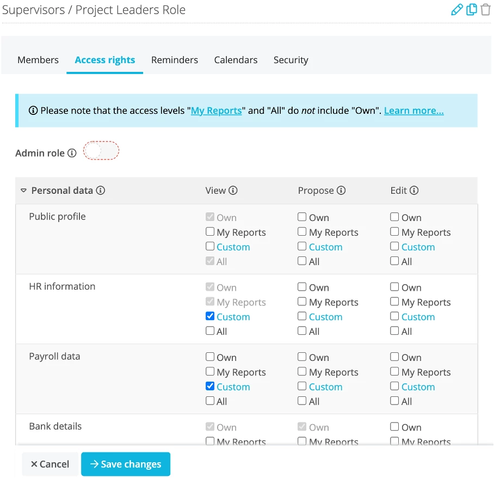Click the Save changes button
The height and width of the screenshot is (478, 494).
126,464
